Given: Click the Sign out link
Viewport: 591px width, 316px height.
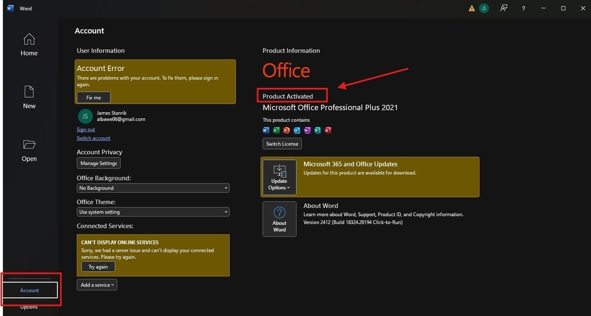Looking at the screenshot, I should [86, 130].
